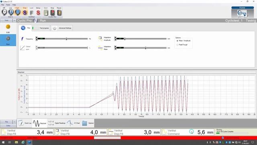Open the Help menu
This screenshot has height=145, width=257.
coord(14,5)
